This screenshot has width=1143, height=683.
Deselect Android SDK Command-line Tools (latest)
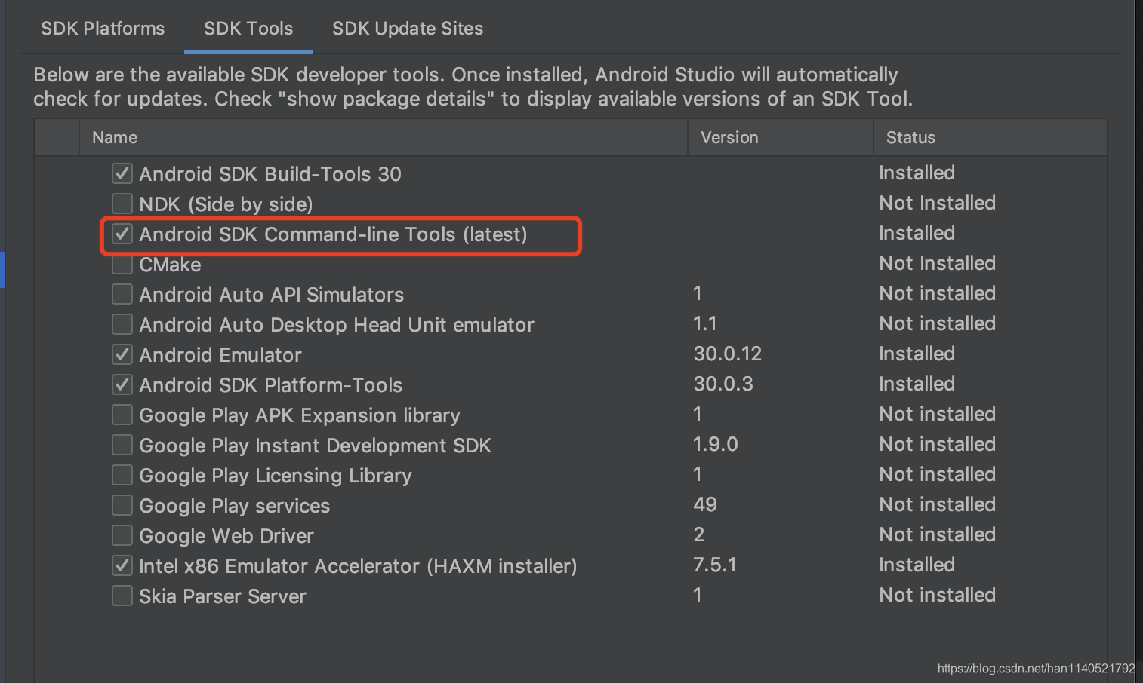coord(122,234)
